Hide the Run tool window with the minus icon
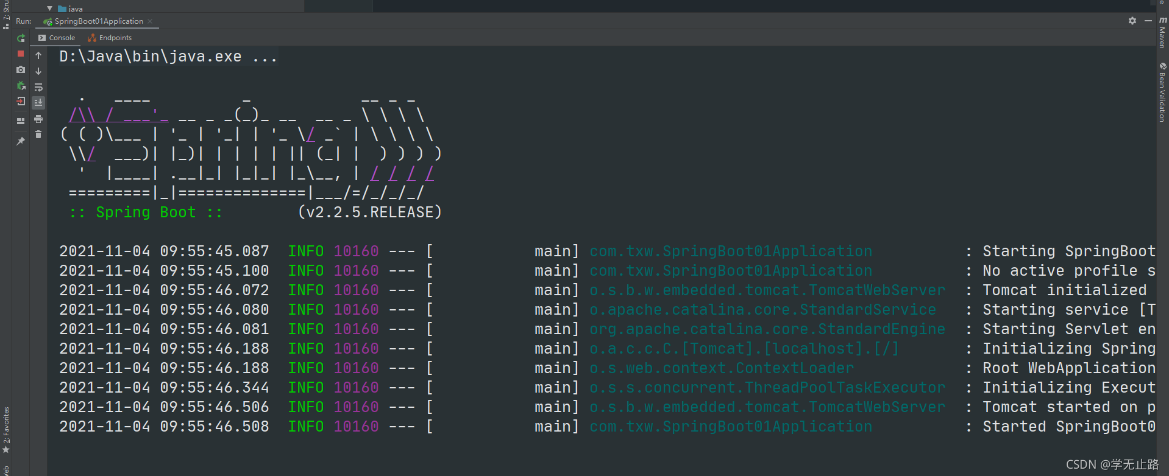Screen dimensions: 1169x476 tap(1148, 21)
